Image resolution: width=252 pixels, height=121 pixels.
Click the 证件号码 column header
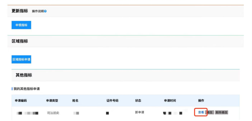(x=112, y=101)
